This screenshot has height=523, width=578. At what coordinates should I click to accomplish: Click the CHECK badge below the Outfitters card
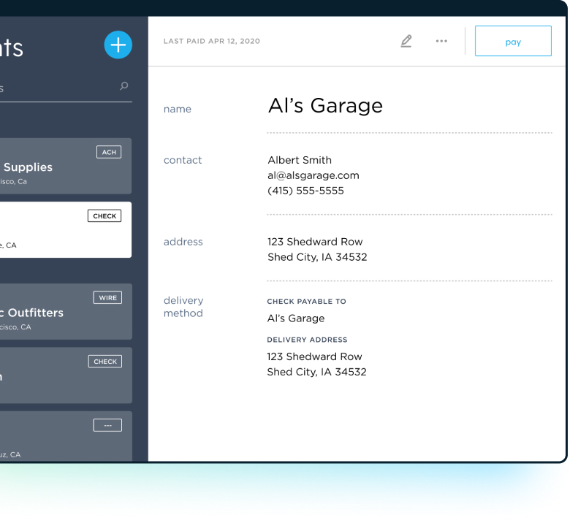[x=104, y=361]
